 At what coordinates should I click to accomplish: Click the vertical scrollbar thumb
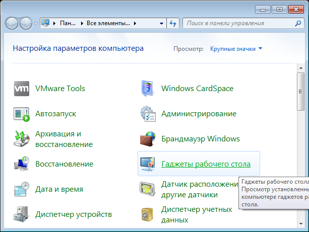tap(301, 92)
